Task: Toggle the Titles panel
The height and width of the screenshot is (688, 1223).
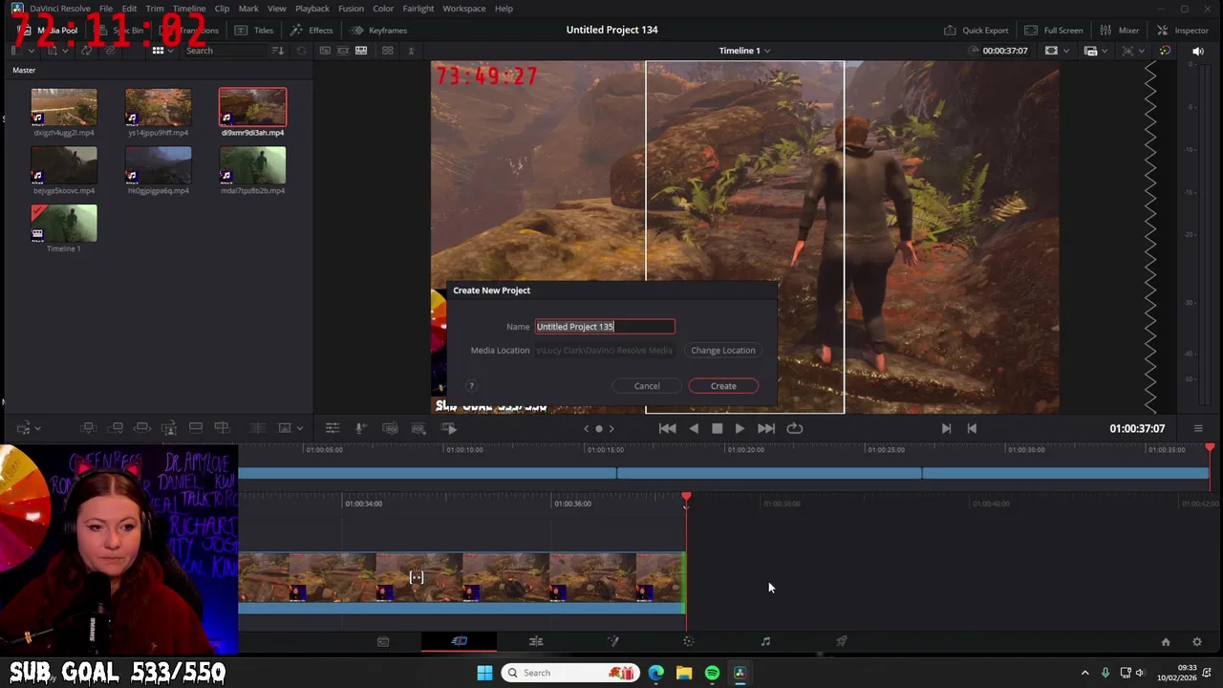Action: [253, 30]
